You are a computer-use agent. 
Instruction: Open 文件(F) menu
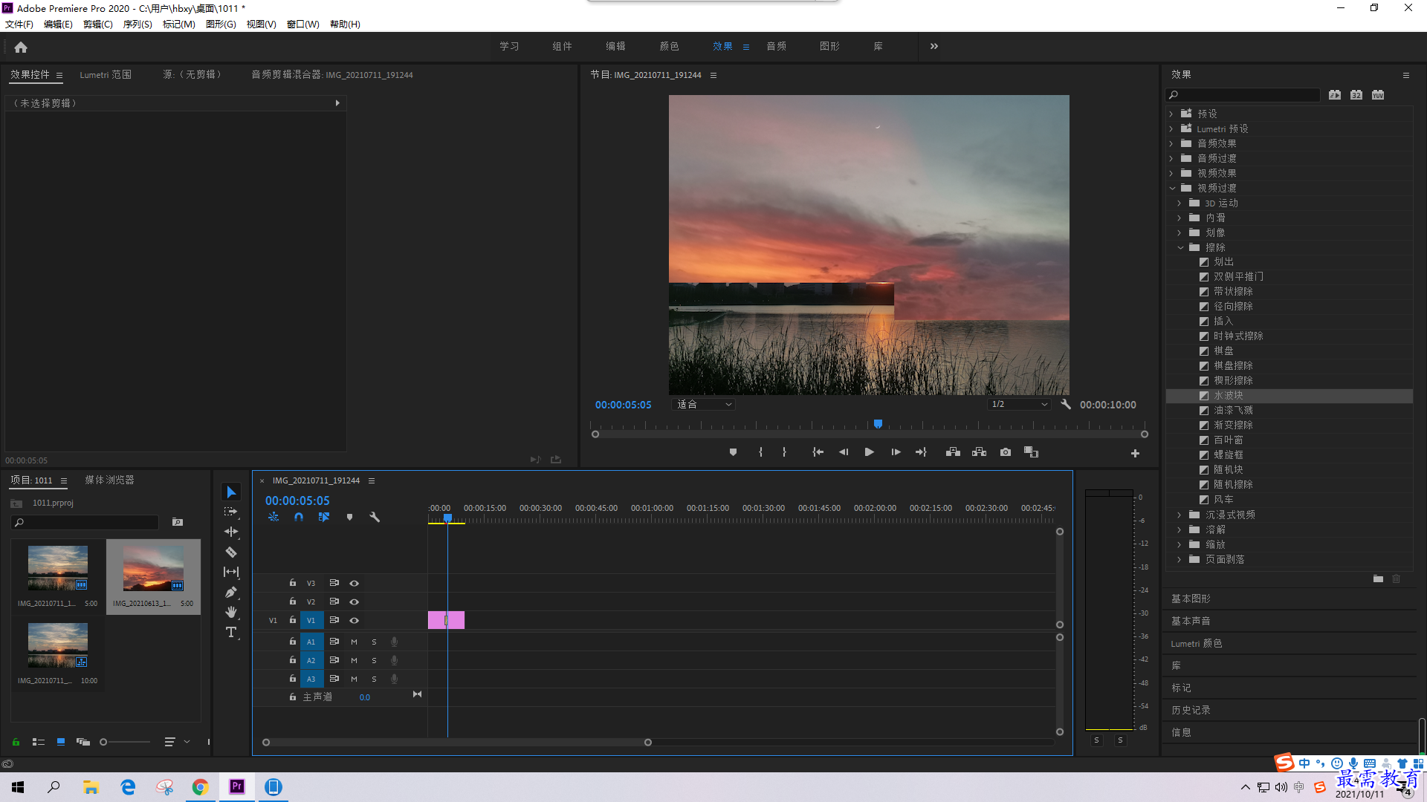(x=19, y=24)
